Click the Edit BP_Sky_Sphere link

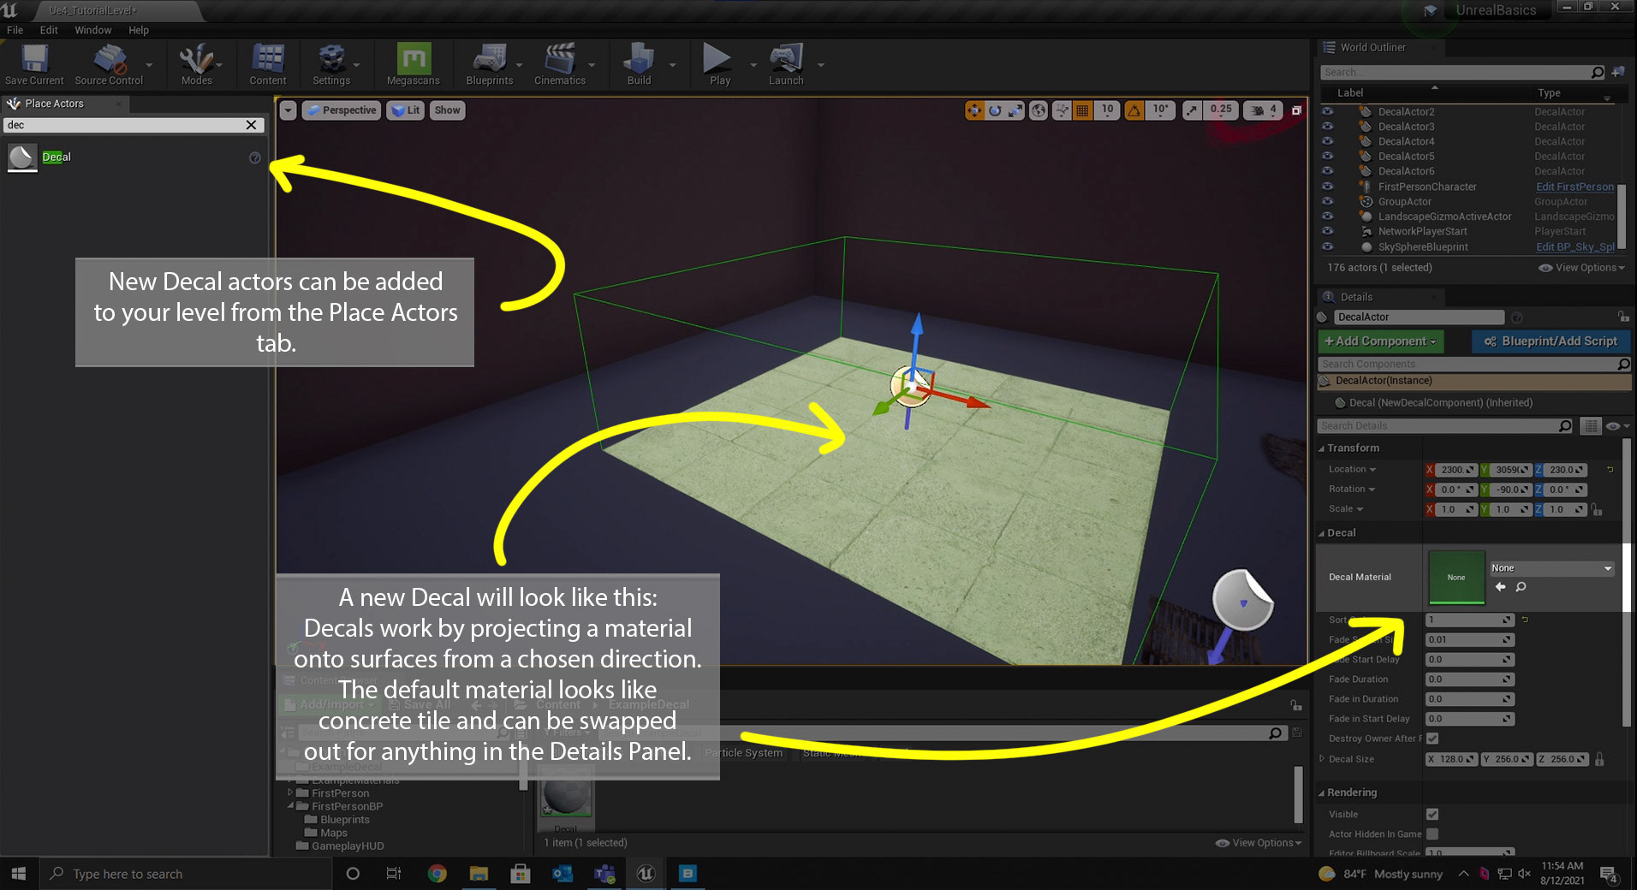click(x=1574, y=246)
